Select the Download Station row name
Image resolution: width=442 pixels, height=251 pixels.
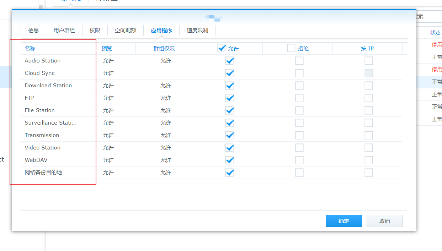(48, 86)
